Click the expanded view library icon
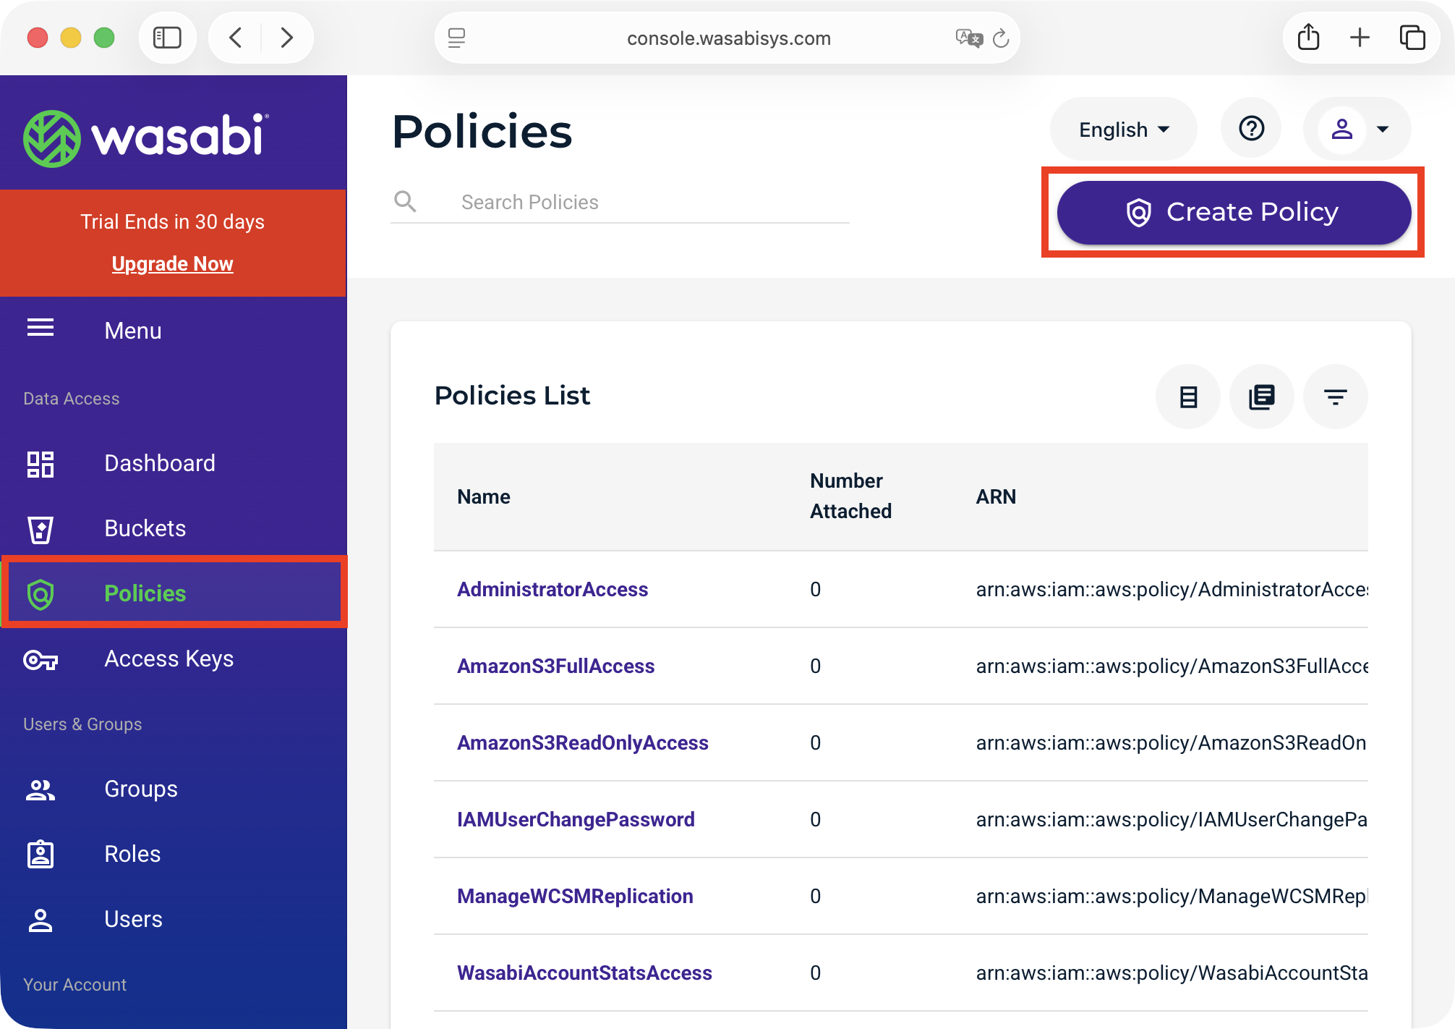Viewport: 1455px width, 1029px height. [x=1262, y=397]
